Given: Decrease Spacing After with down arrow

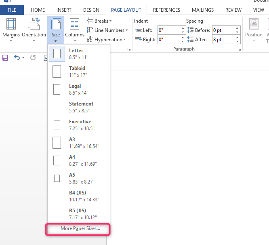Looking at the screenshot, I should pos(237,41).
